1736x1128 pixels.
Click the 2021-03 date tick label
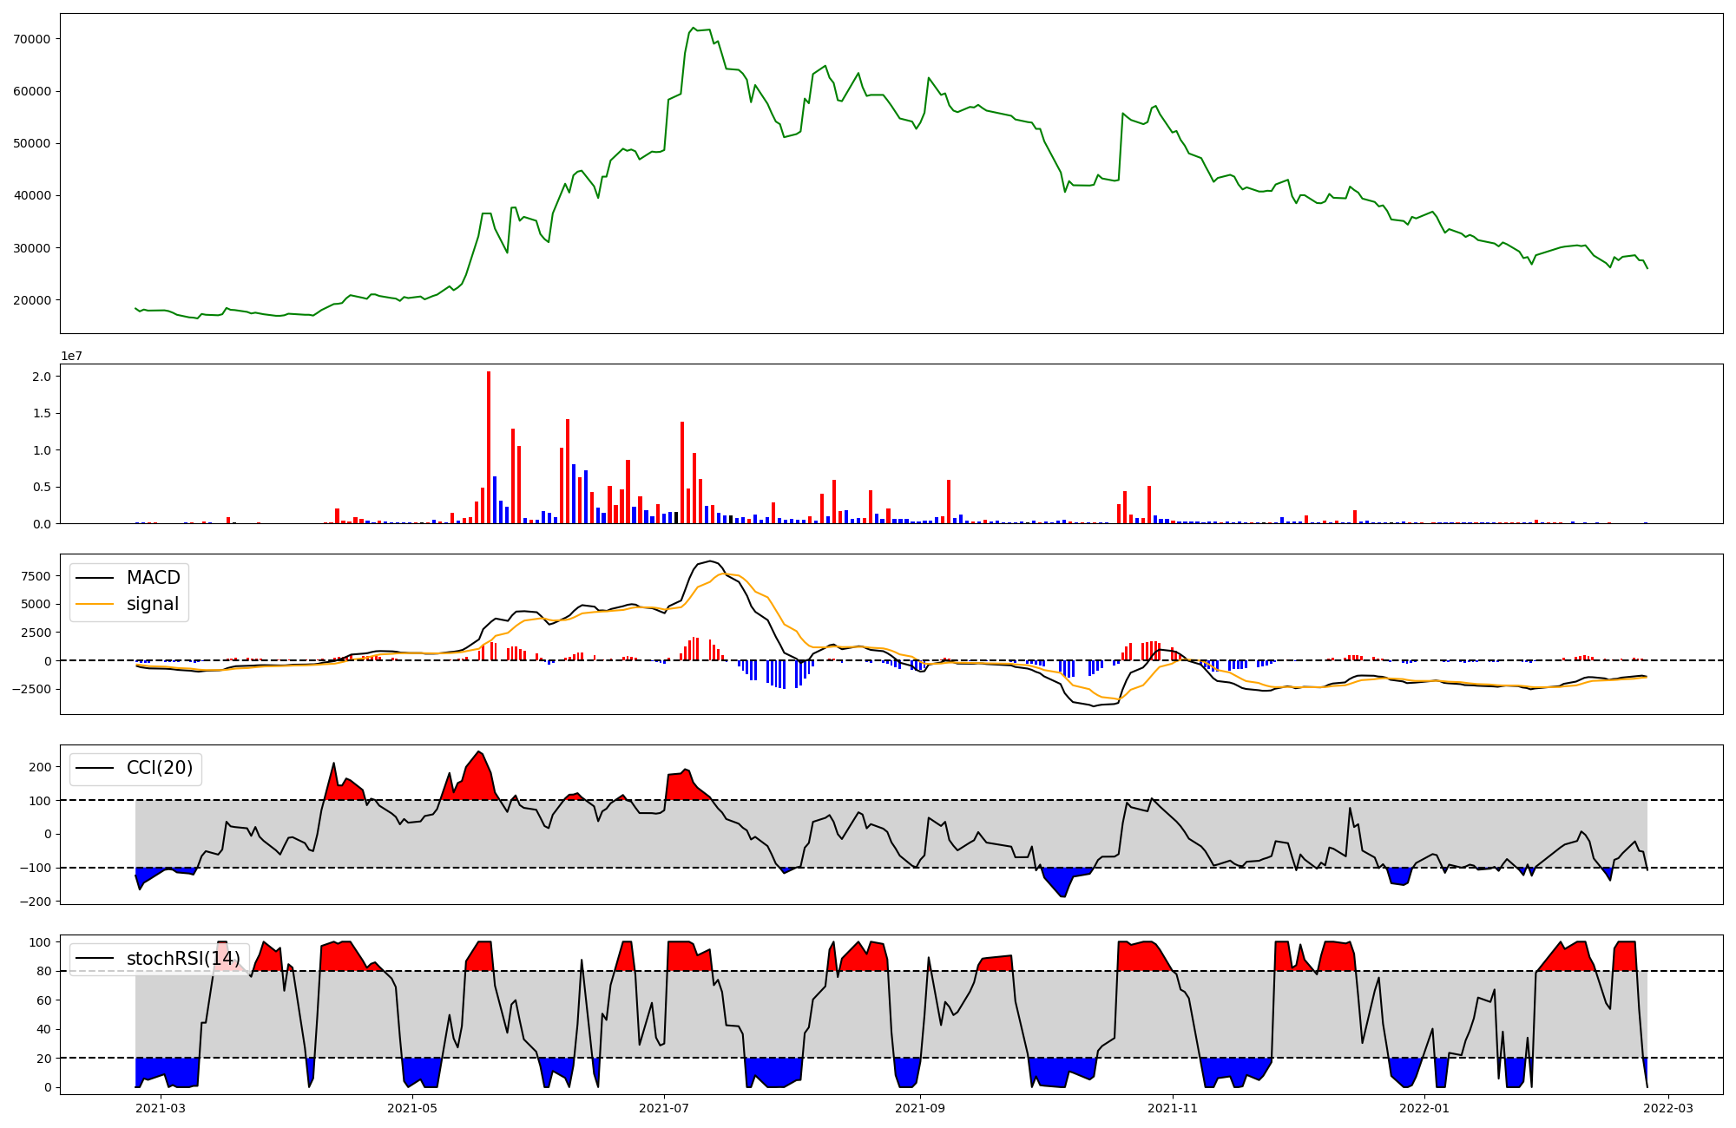point(161,1108)
